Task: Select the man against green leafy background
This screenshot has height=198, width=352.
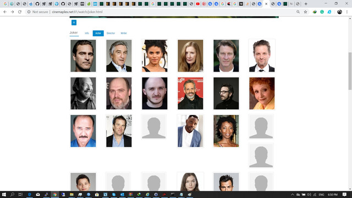Action: [x=226, y=56]
